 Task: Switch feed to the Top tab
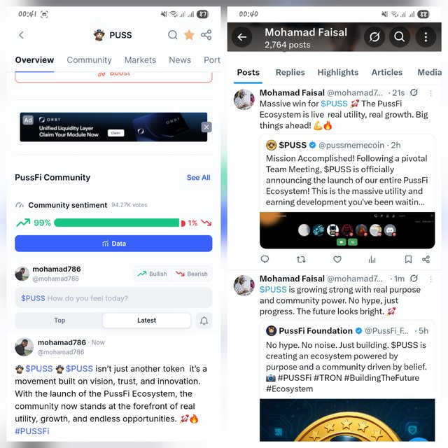[x=59, y=321]
